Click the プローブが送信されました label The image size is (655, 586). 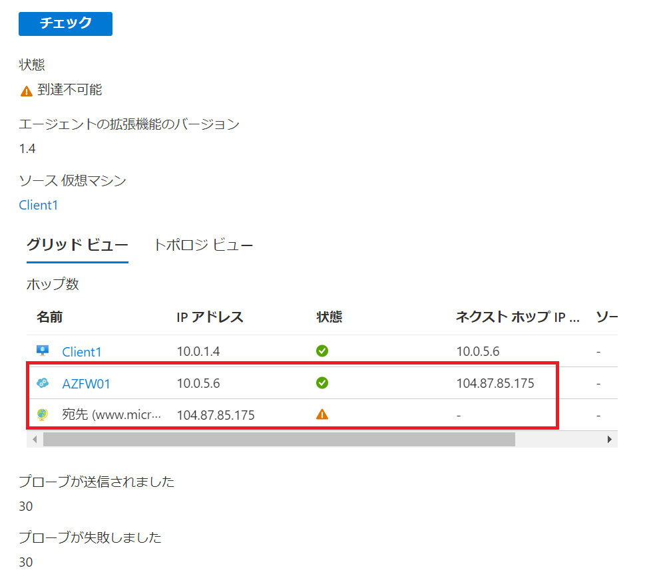[97, 482]
